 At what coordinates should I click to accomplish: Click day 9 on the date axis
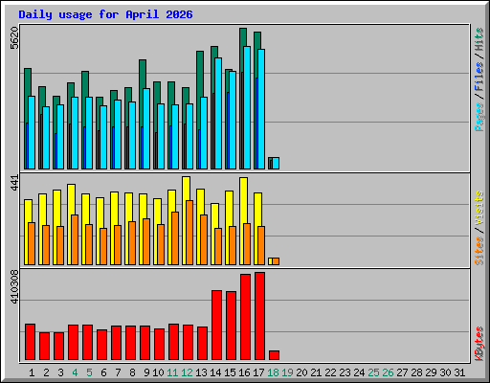pos(146,372)
